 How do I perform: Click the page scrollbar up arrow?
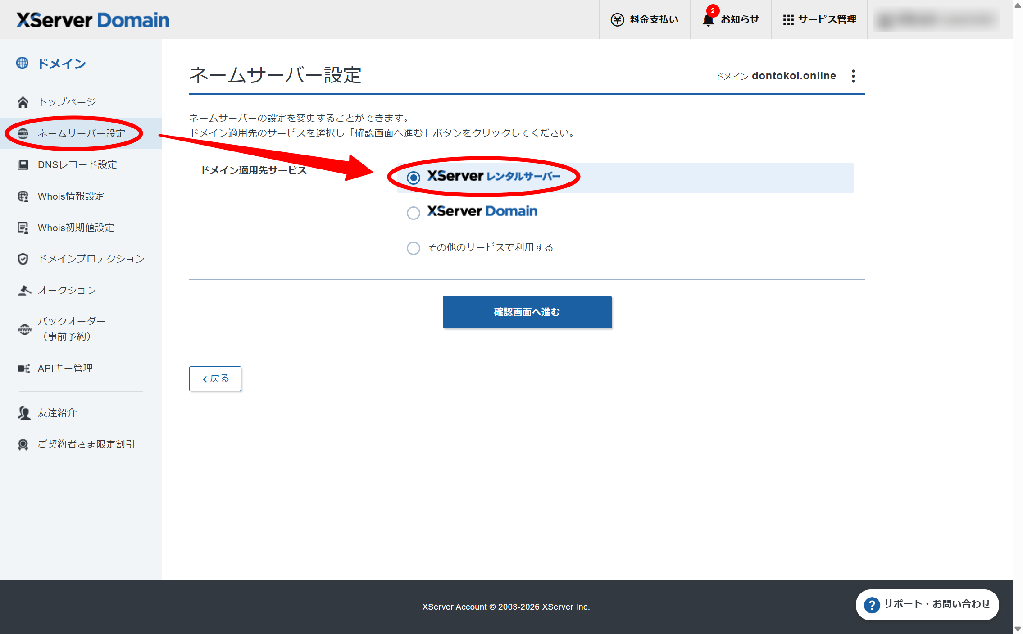tap(1018, 5)
